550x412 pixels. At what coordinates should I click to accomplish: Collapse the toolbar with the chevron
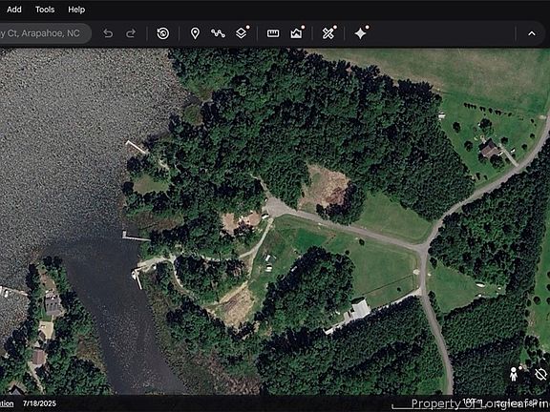click(x=532, y=33)
